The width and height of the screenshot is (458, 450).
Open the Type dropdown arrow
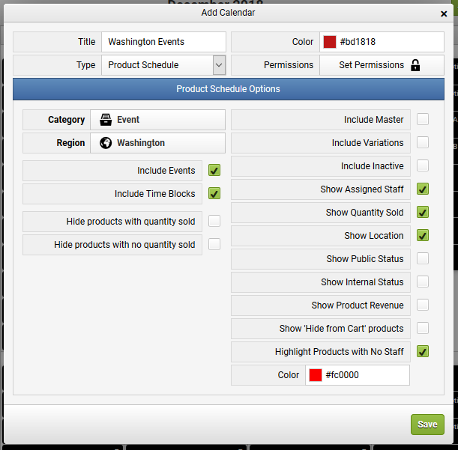click(219, 65)
